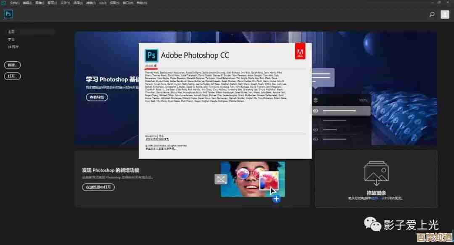
Task: Click the 新建 (Create New) button
Action: tap(12, 65)
